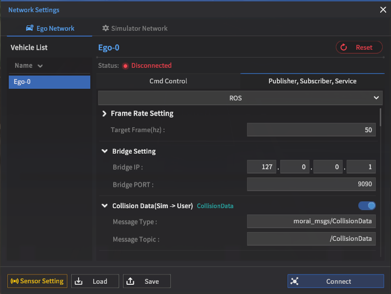Select Ego-0 in the vehicle list

(x=49, y=82)
